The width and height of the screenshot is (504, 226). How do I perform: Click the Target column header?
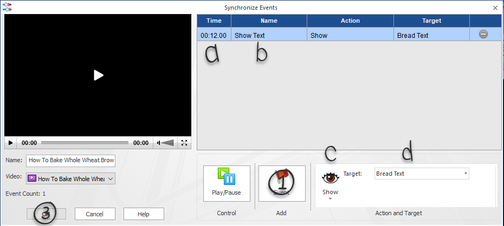tap(431, 21)
